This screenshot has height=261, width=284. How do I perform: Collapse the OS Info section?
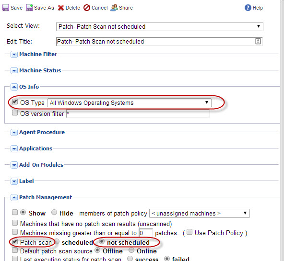(14, 87)
